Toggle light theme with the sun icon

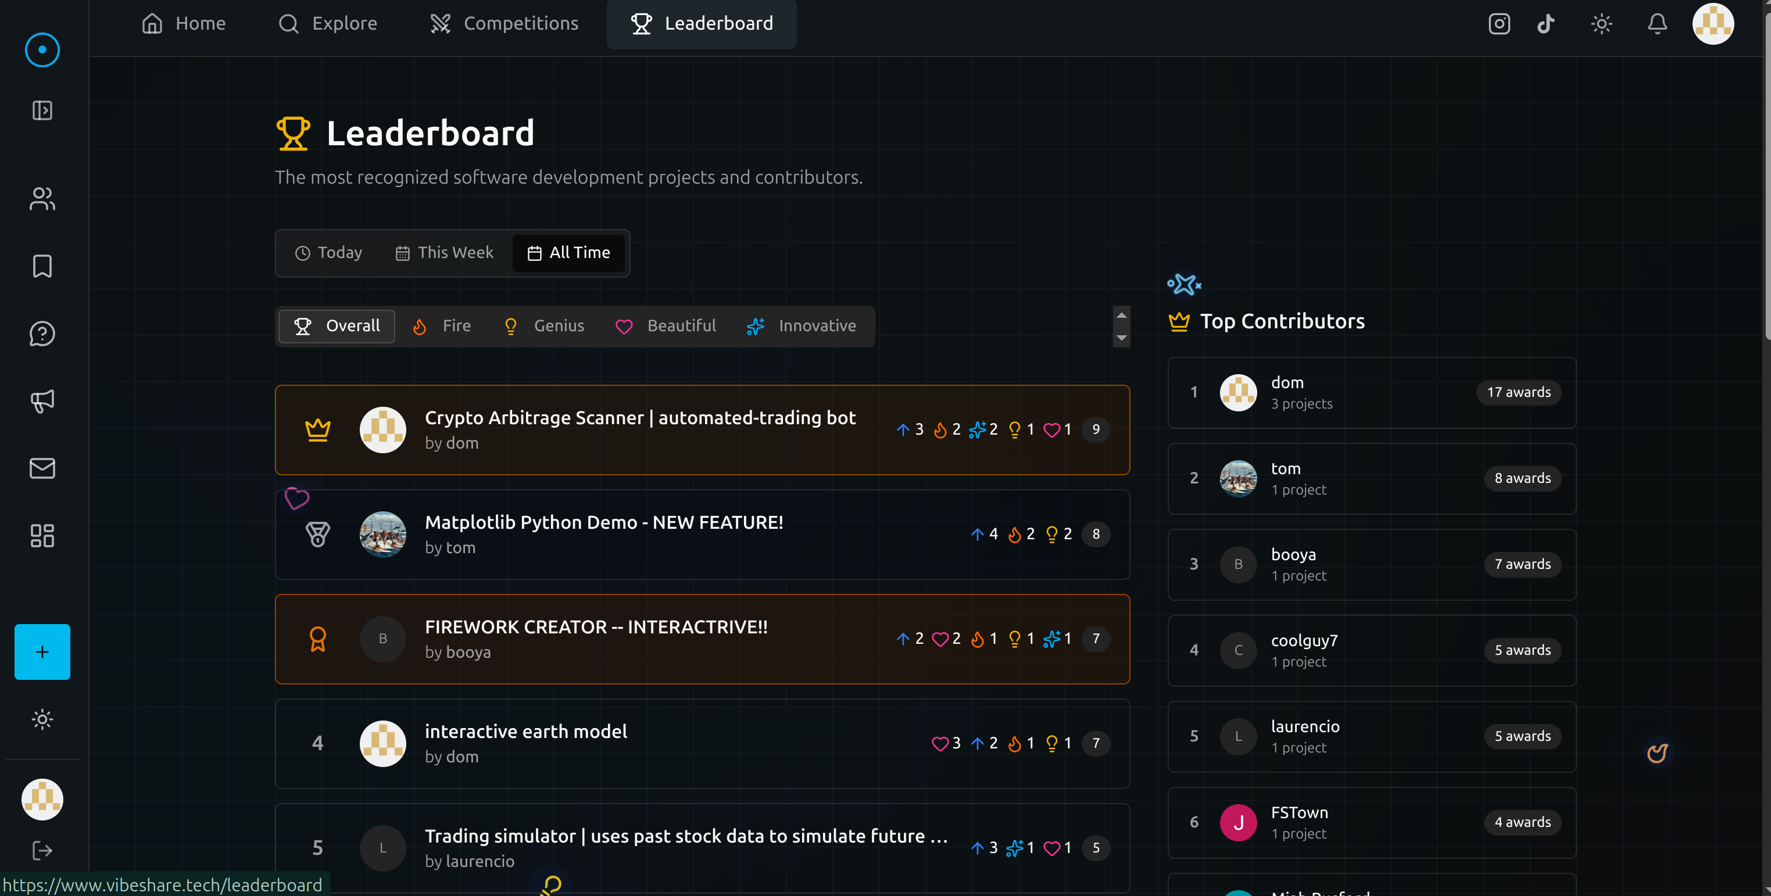click(x=1602, y=23)
